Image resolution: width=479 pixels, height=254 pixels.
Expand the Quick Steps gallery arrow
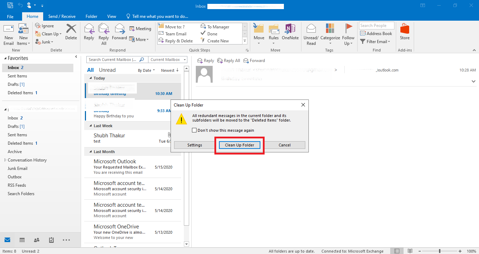(245, 41)
